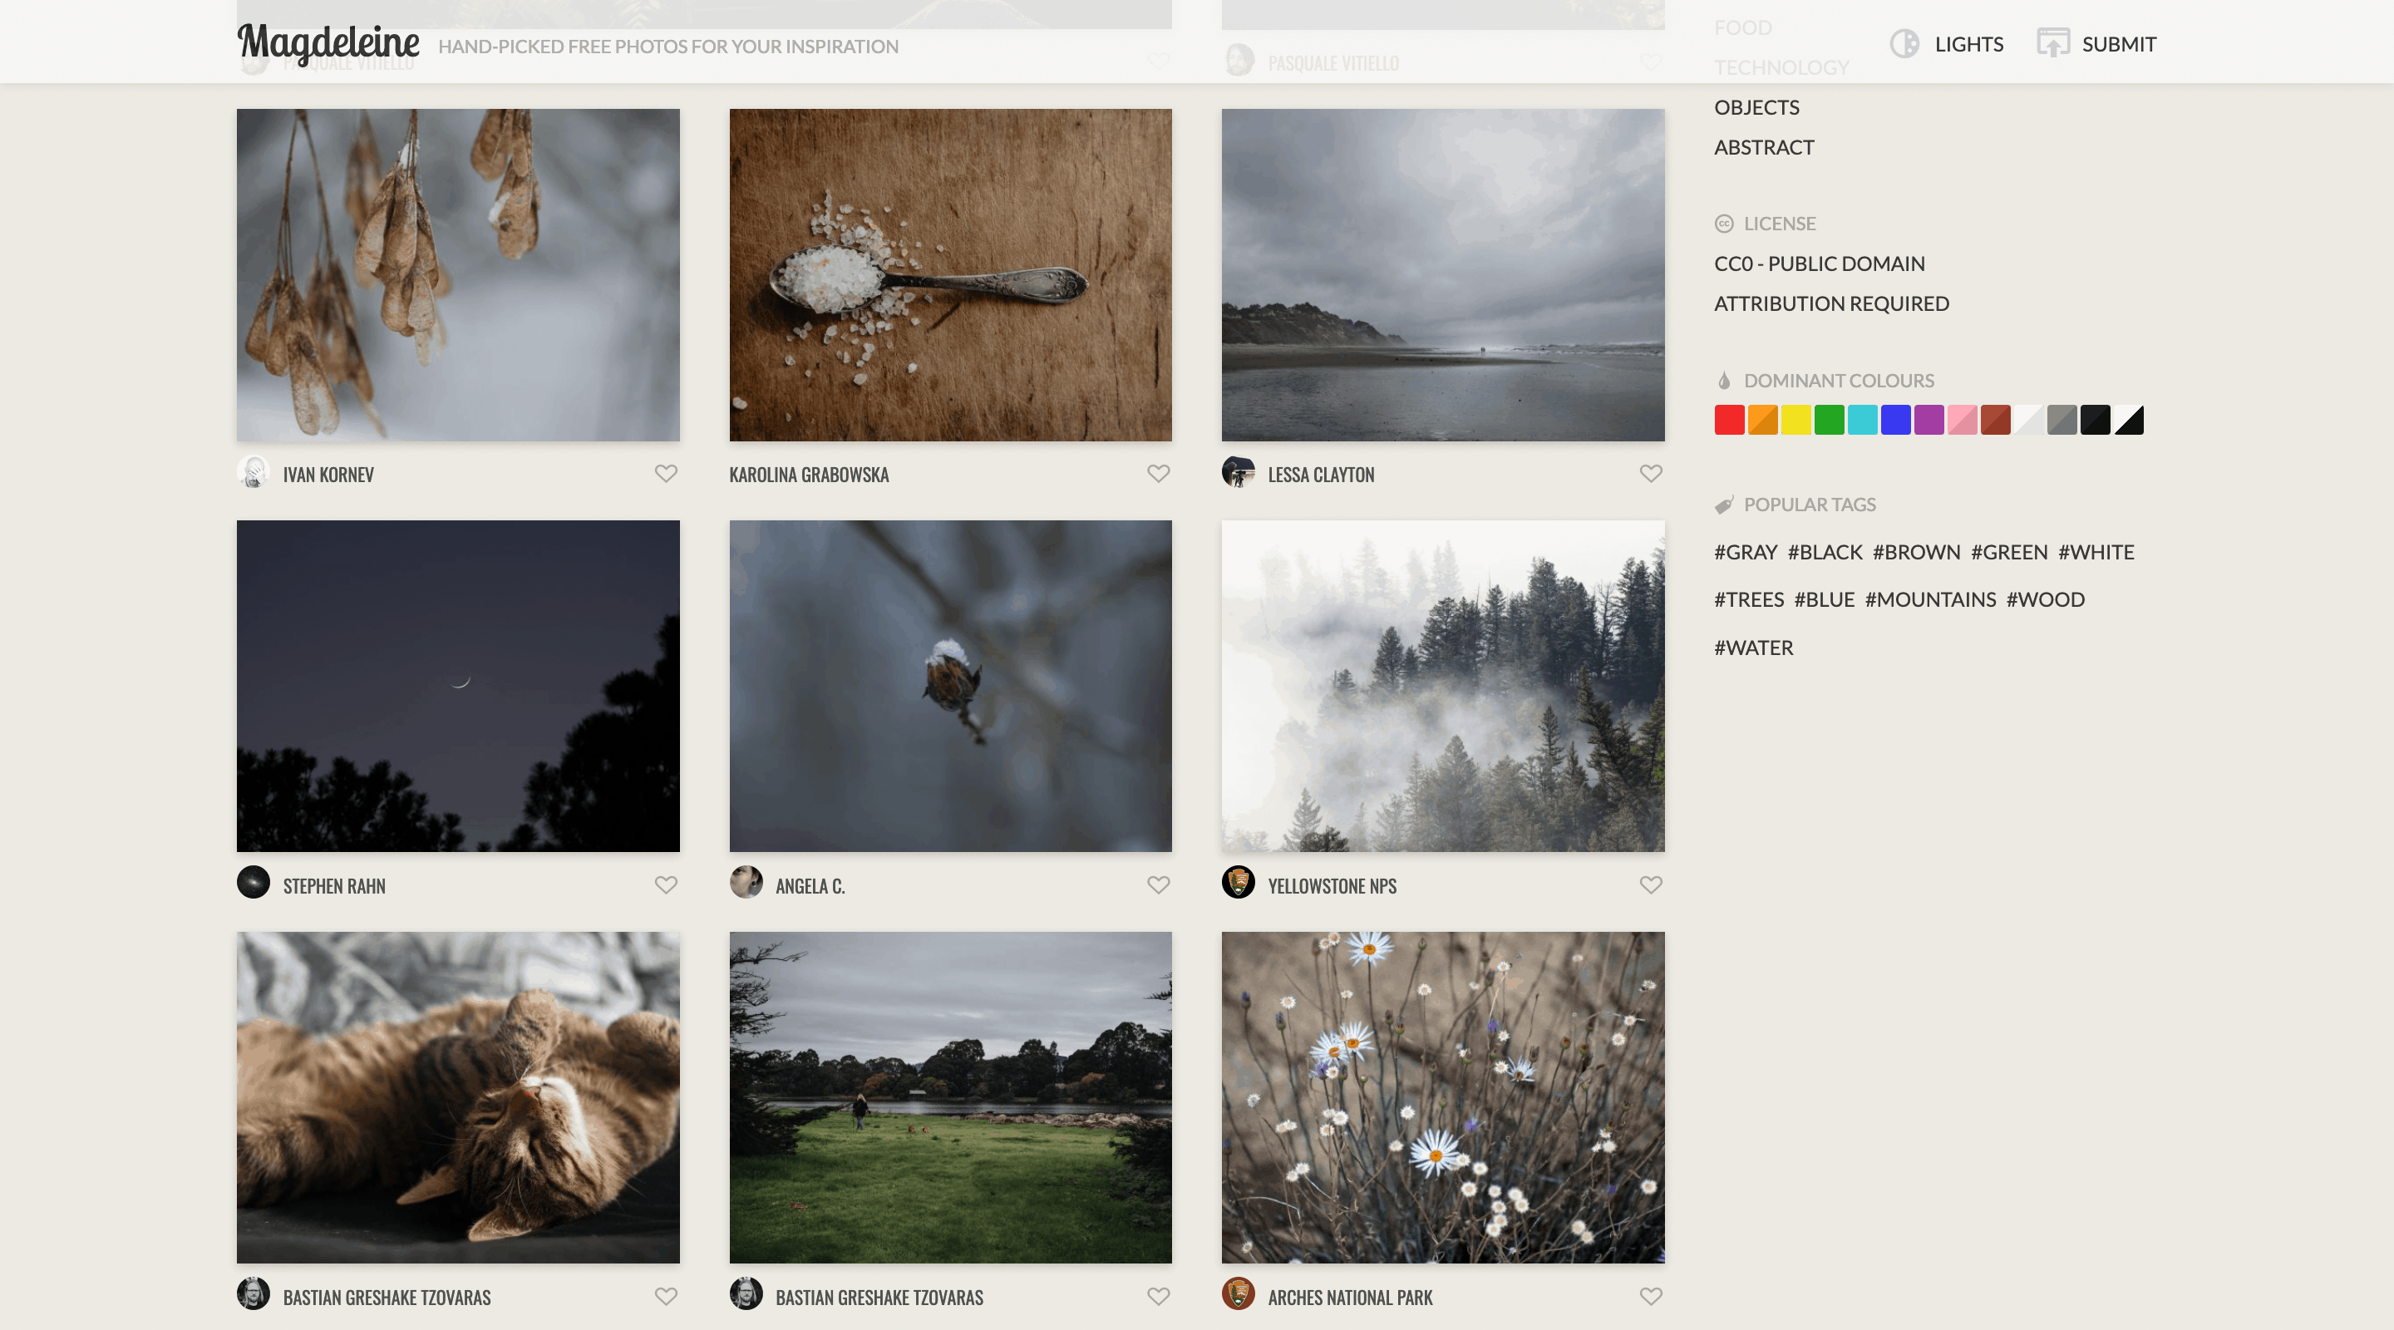Open the crescent moon night photo

[458, 686]
